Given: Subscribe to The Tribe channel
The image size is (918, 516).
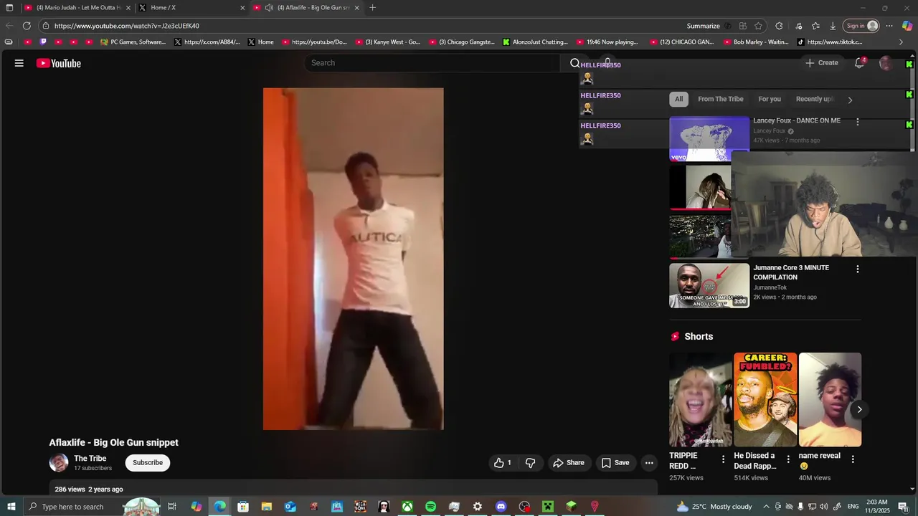Looking at the screenshot, I should click(x=148, y=463).
